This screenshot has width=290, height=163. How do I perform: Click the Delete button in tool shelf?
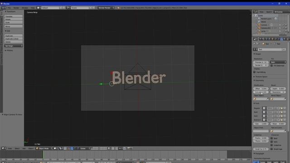pyautogui.click(x=14, y=42)
